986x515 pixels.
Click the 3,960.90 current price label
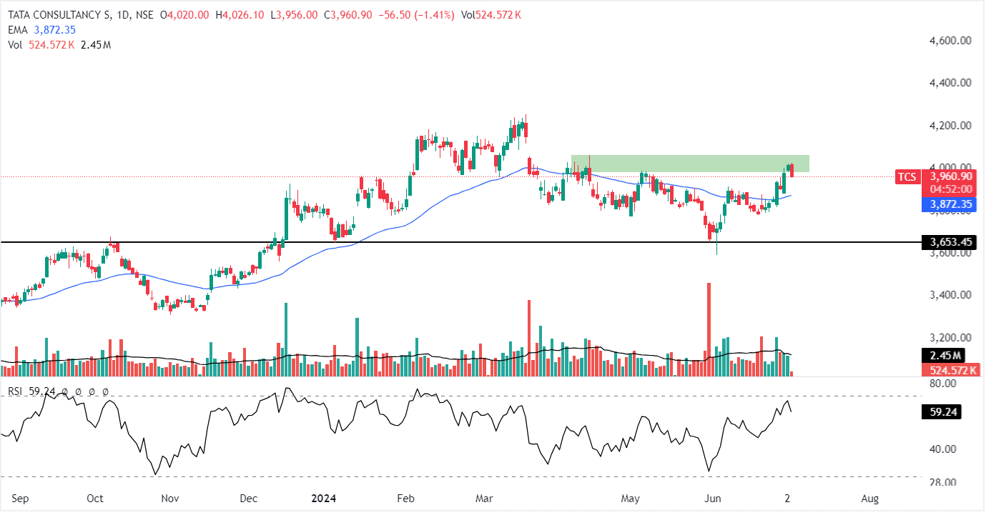(x=950, y=176)
